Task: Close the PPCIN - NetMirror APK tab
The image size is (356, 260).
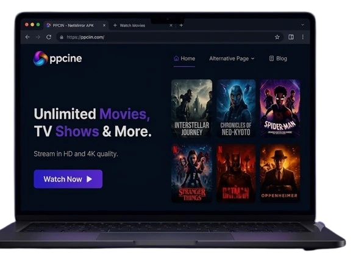Action: pos(104,26)
